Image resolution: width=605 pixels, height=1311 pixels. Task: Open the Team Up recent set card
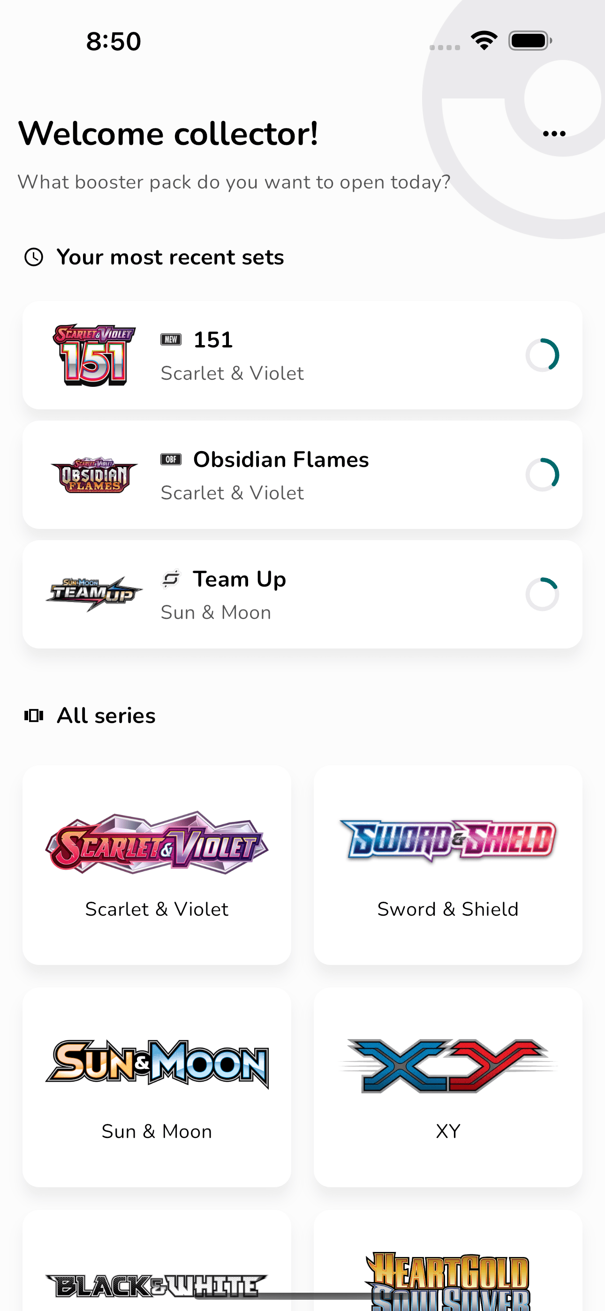pos(302,594)
